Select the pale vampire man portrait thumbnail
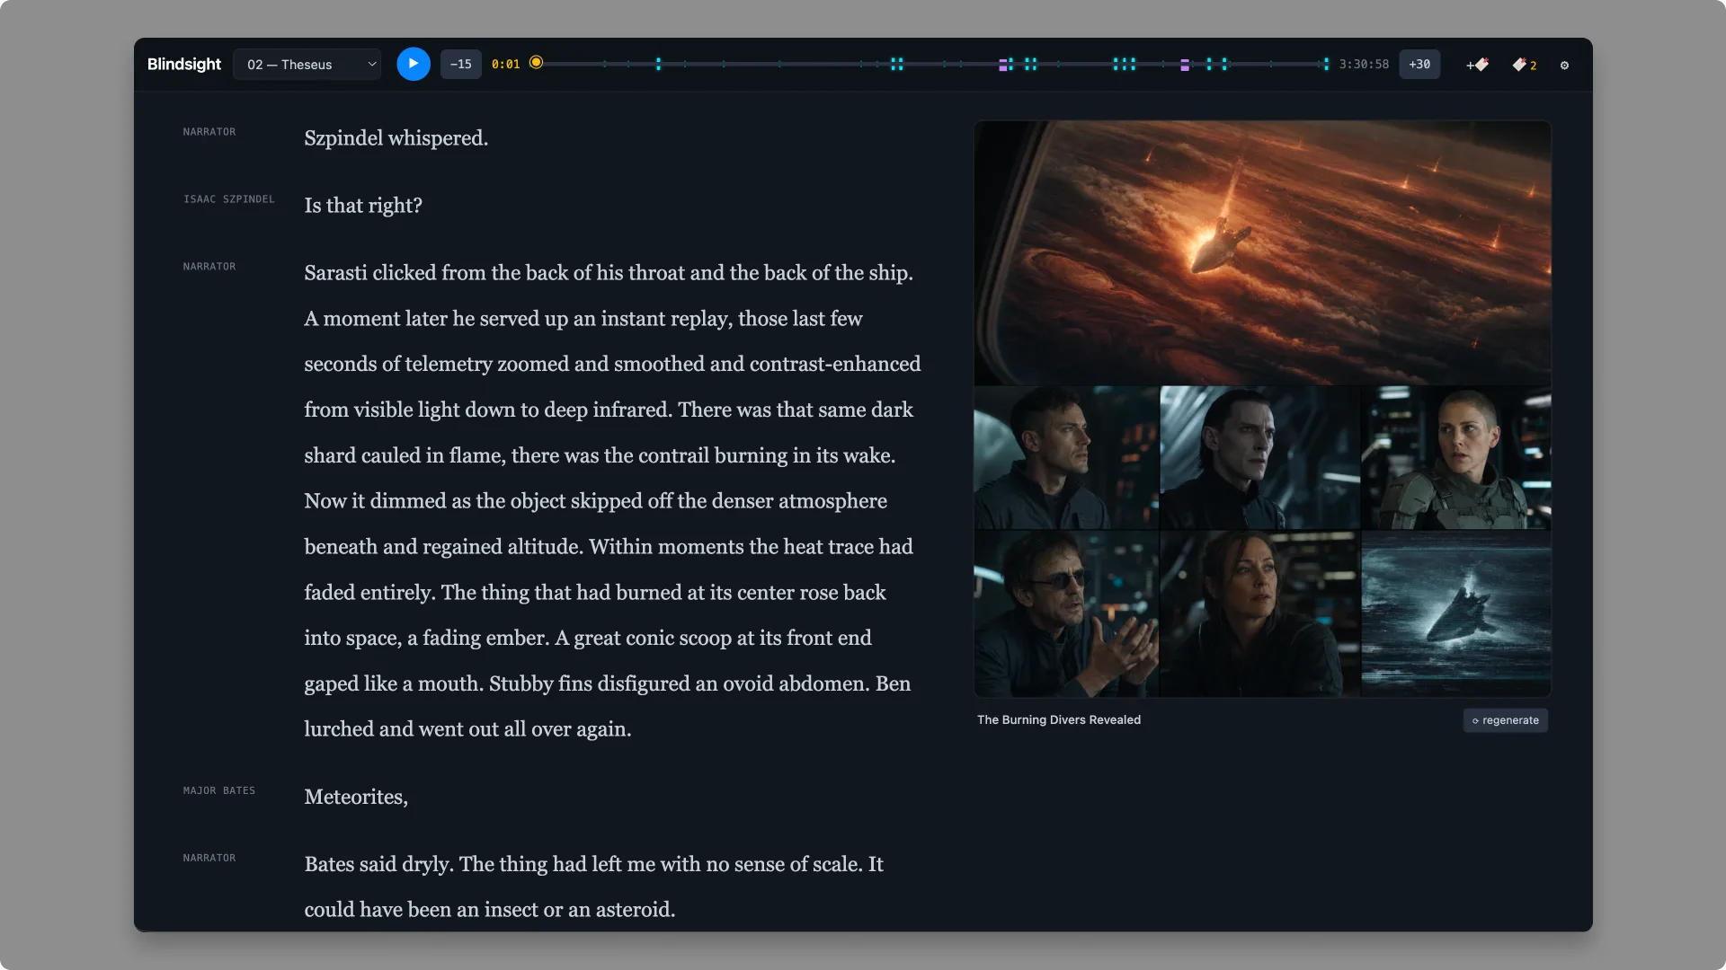Viewport: 1726px width, 970px height. (x=1259, y=457)
